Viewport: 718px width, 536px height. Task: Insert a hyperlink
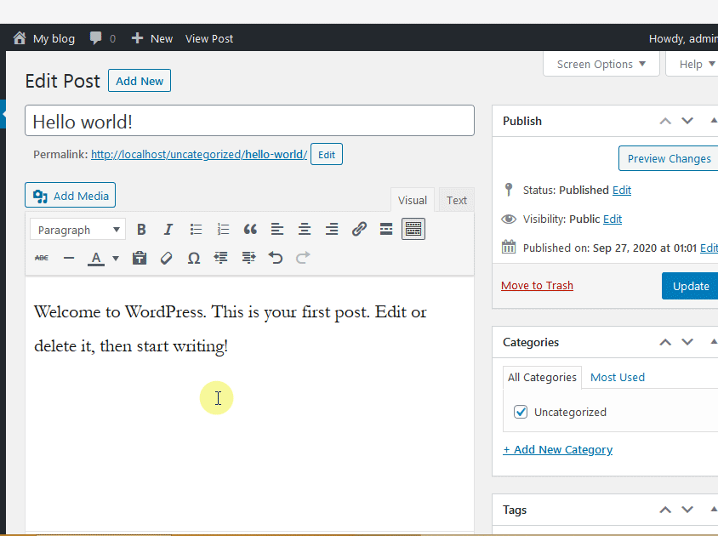click(359, 228)
